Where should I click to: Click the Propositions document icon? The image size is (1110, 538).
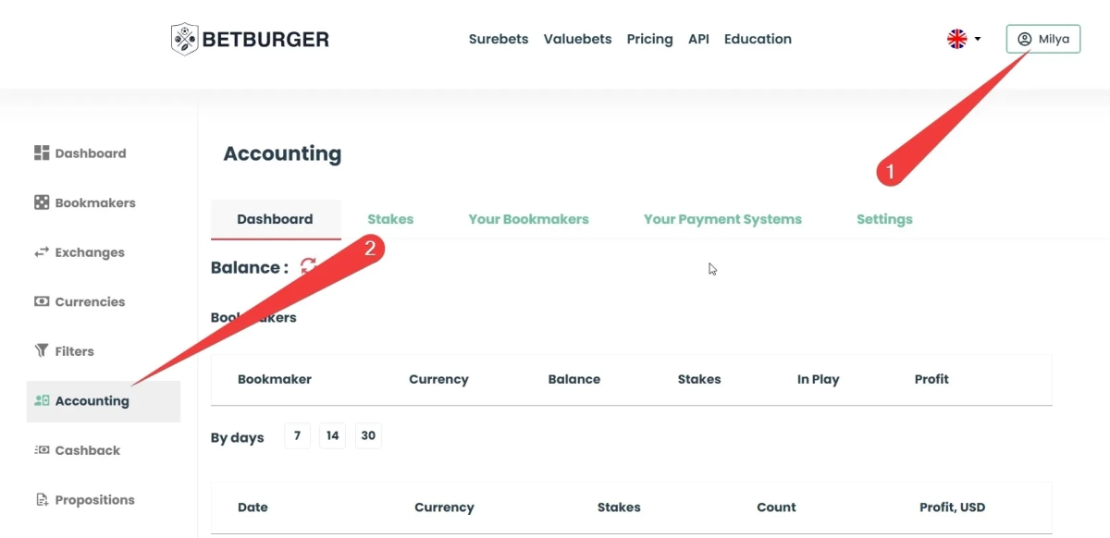point(41,500)
